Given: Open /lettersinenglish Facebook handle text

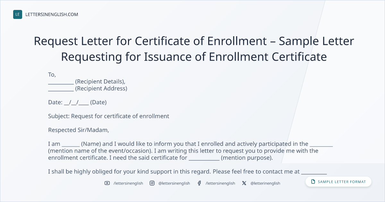Looking at the screenshot, I should coord(220,183).
